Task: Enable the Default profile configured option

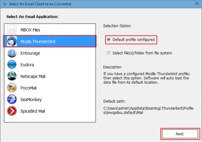Action: pyautogui.click(x=108, y=40)
